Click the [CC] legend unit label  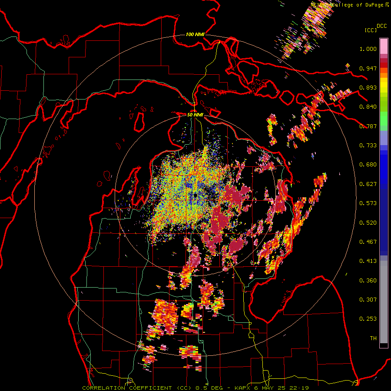371,30
